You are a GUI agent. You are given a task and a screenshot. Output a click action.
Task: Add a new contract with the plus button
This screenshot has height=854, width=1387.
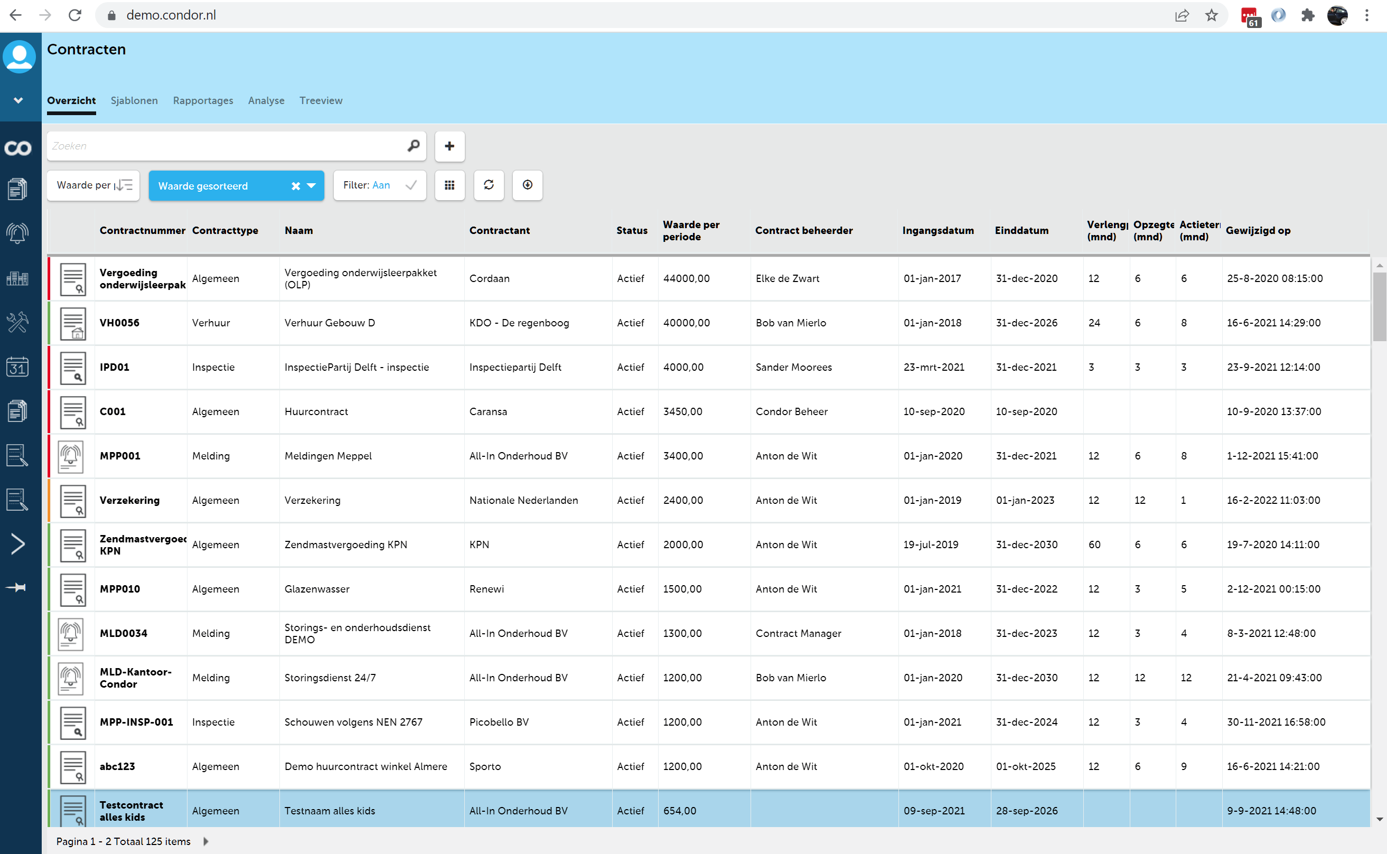[x=449, y=146]
